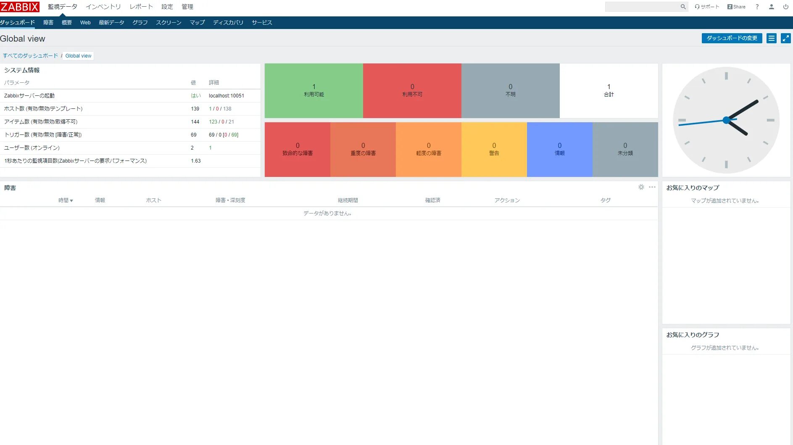Open the dashboard actions list icon
The width and height of the screenshot is (793, 445).
pyautogui.click(x=772, y=38)
